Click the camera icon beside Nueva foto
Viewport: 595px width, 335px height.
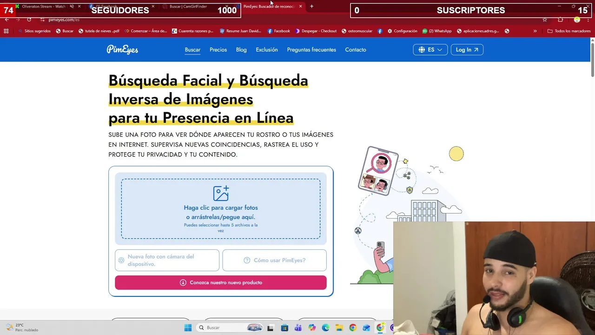(121, 260)
